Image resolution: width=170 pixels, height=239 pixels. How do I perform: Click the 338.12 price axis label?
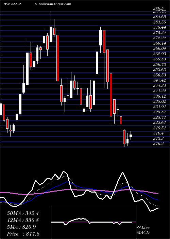[159, 96]
